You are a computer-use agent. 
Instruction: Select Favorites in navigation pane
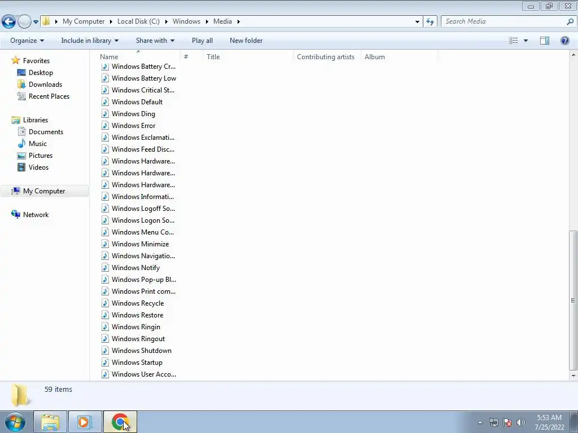[36, 61]
